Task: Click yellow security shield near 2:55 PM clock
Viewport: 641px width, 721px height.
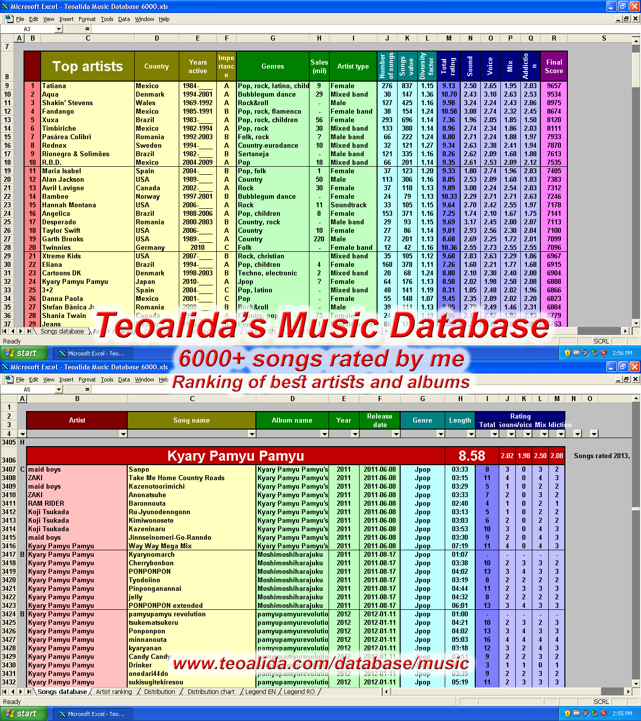Action: [567, 713]
